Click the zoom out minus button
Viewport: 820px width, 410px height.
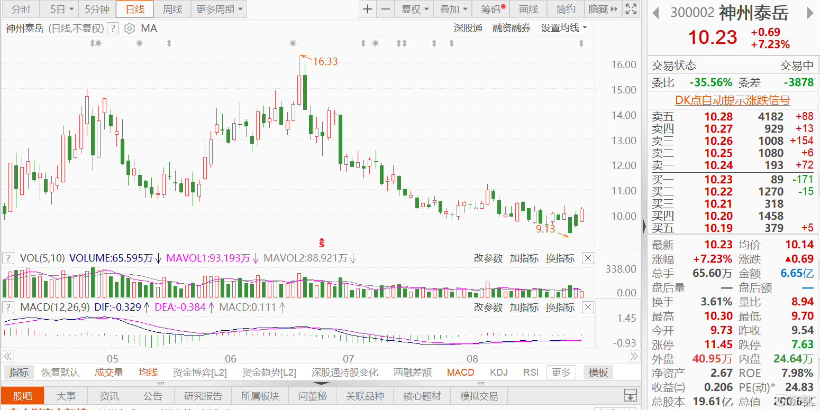pyautogui.click(x=386, y=9)
